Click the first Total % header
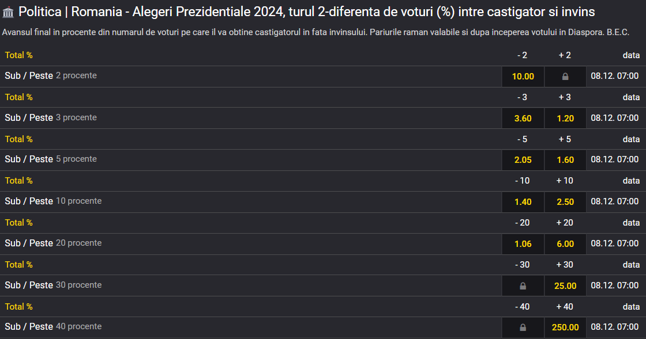This screenshot has width=646, height=339. (x=18, y=55)
